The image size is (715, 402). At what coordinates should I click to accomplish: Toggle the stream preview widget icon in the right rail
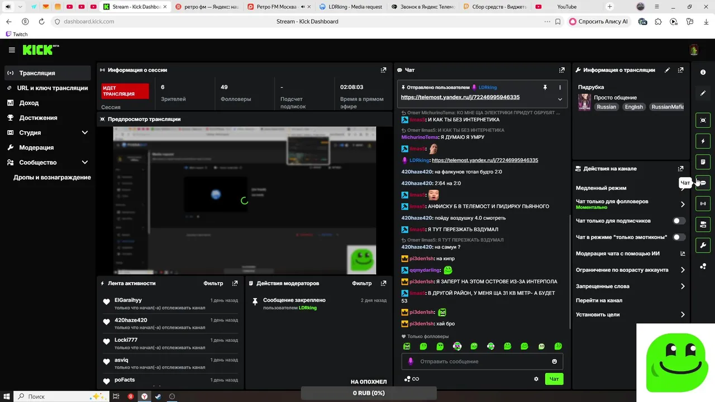703,120
